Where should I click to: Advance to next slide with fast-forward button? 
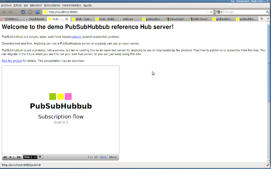[19, 157]
